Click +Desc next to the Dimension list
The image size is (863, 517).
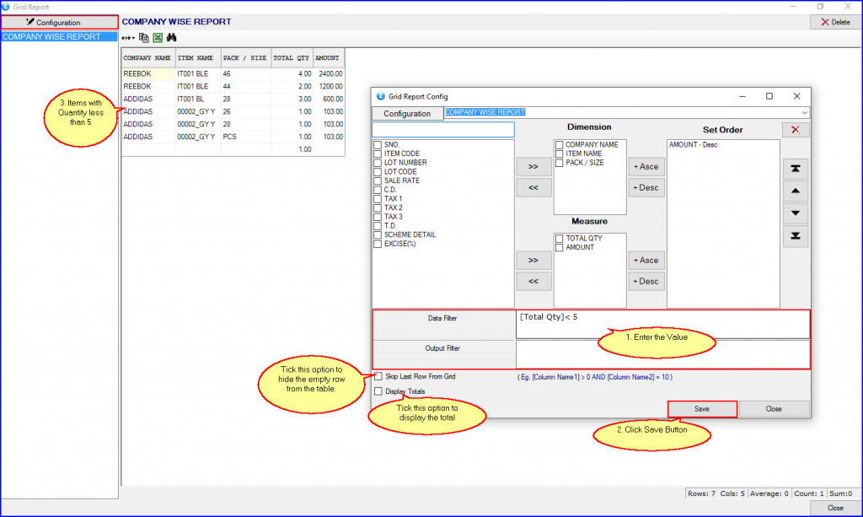click(x=646, y=188)
